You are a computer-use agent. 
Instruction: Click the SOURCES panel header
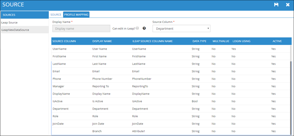coord(24,15)
